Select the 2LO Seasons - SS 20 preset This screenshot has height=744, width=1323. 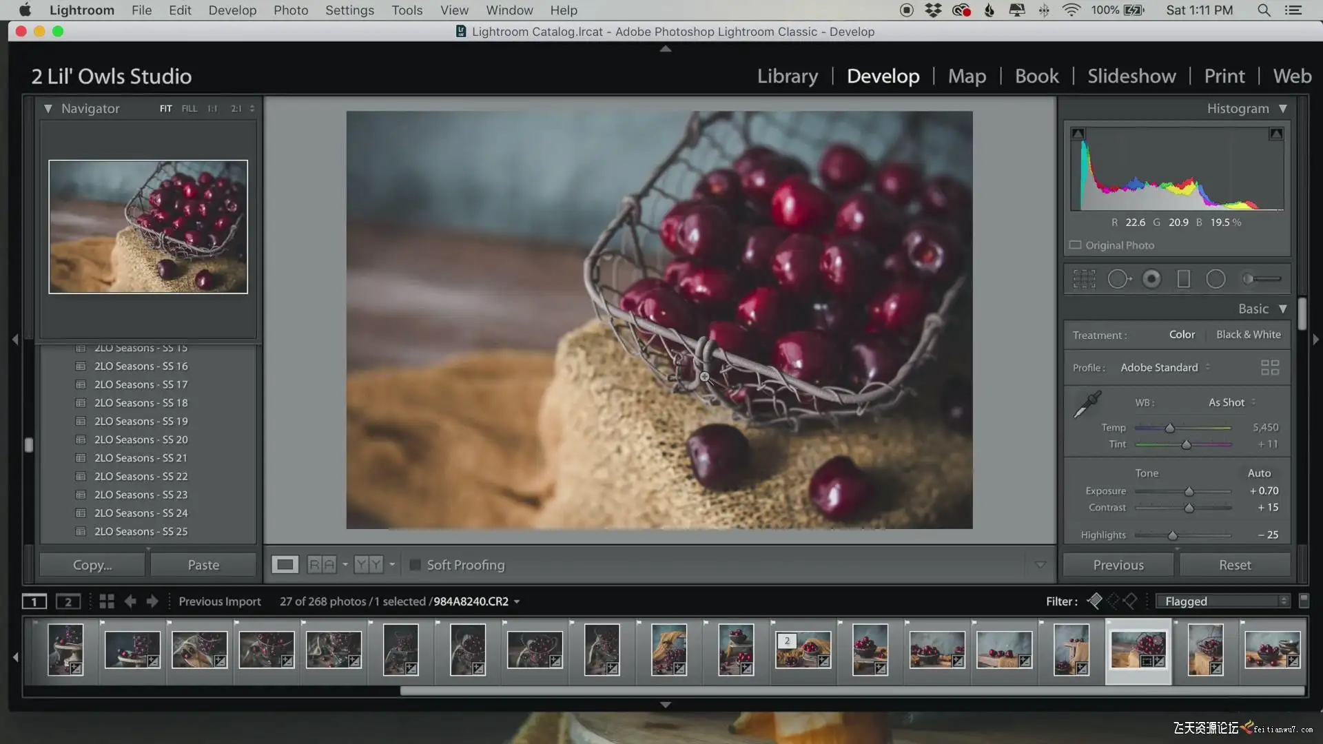click(x=141, y=440)
